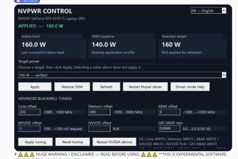Focus the GPC:XBAR ratio input field
Viewport: 238px width, 159px height.
(169, 128)
